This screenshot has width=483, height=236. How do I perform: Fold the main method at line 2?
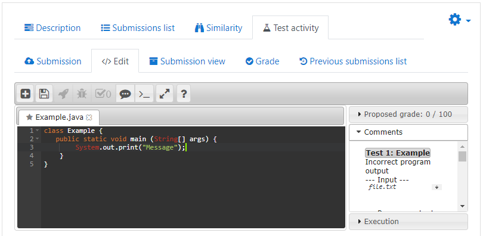[x=38, y=139]
